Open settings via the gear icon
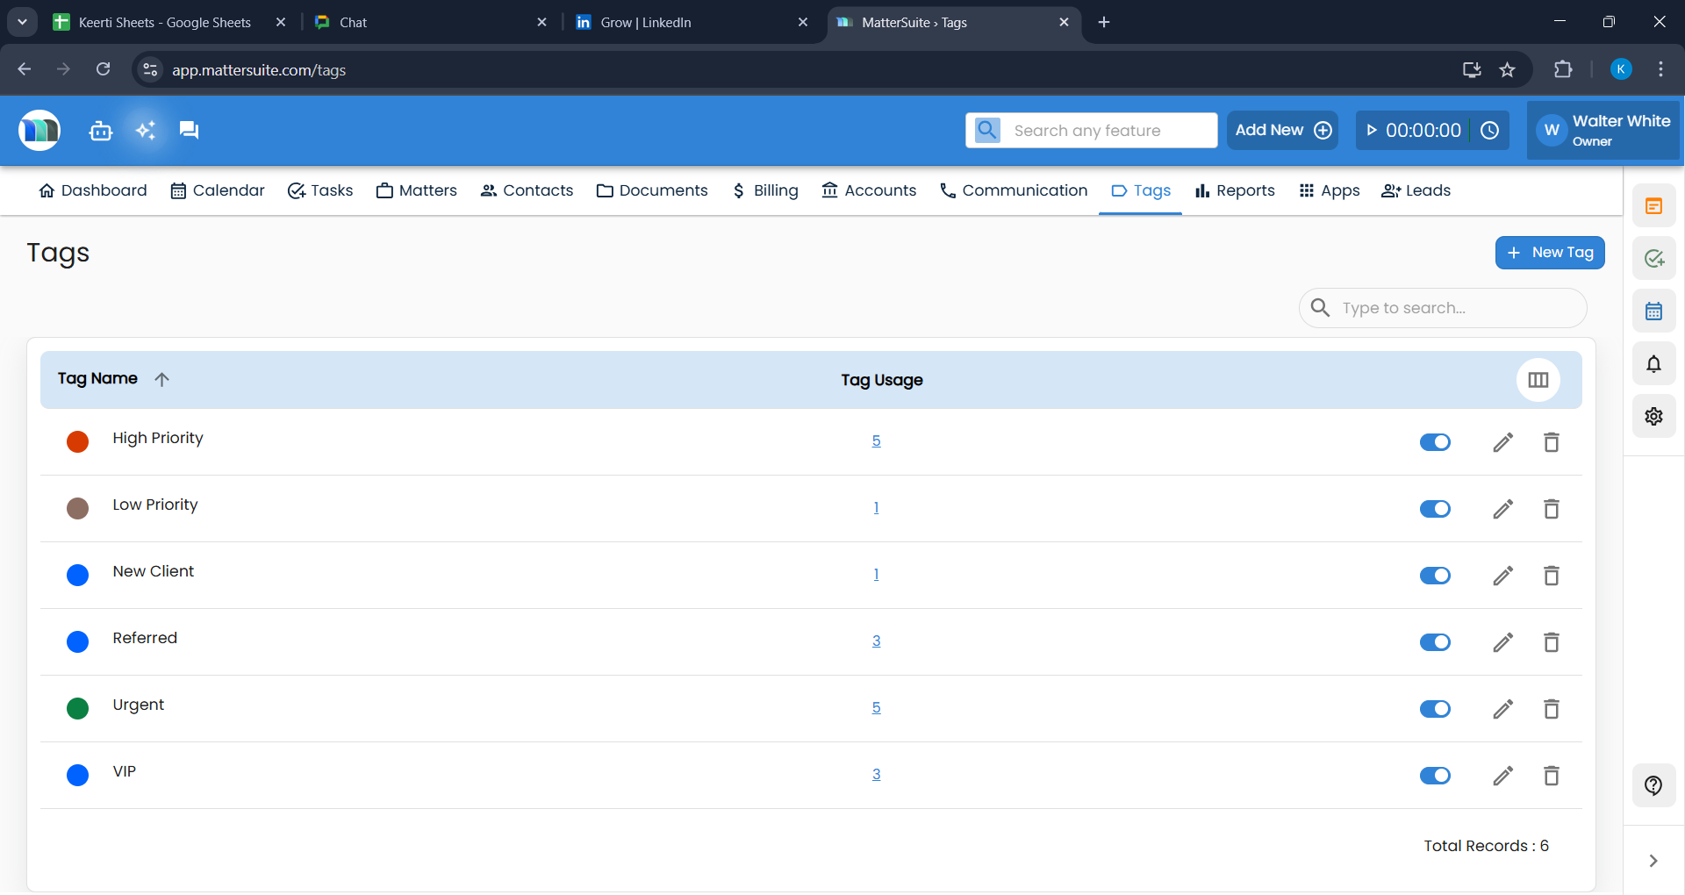 [x=1653, y=416]
